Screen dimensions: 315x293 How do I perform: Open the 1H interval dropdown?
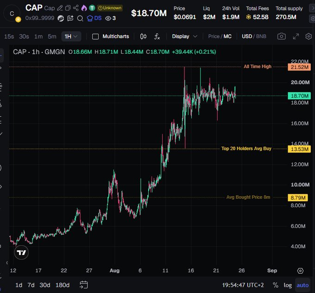coord(71,36)
